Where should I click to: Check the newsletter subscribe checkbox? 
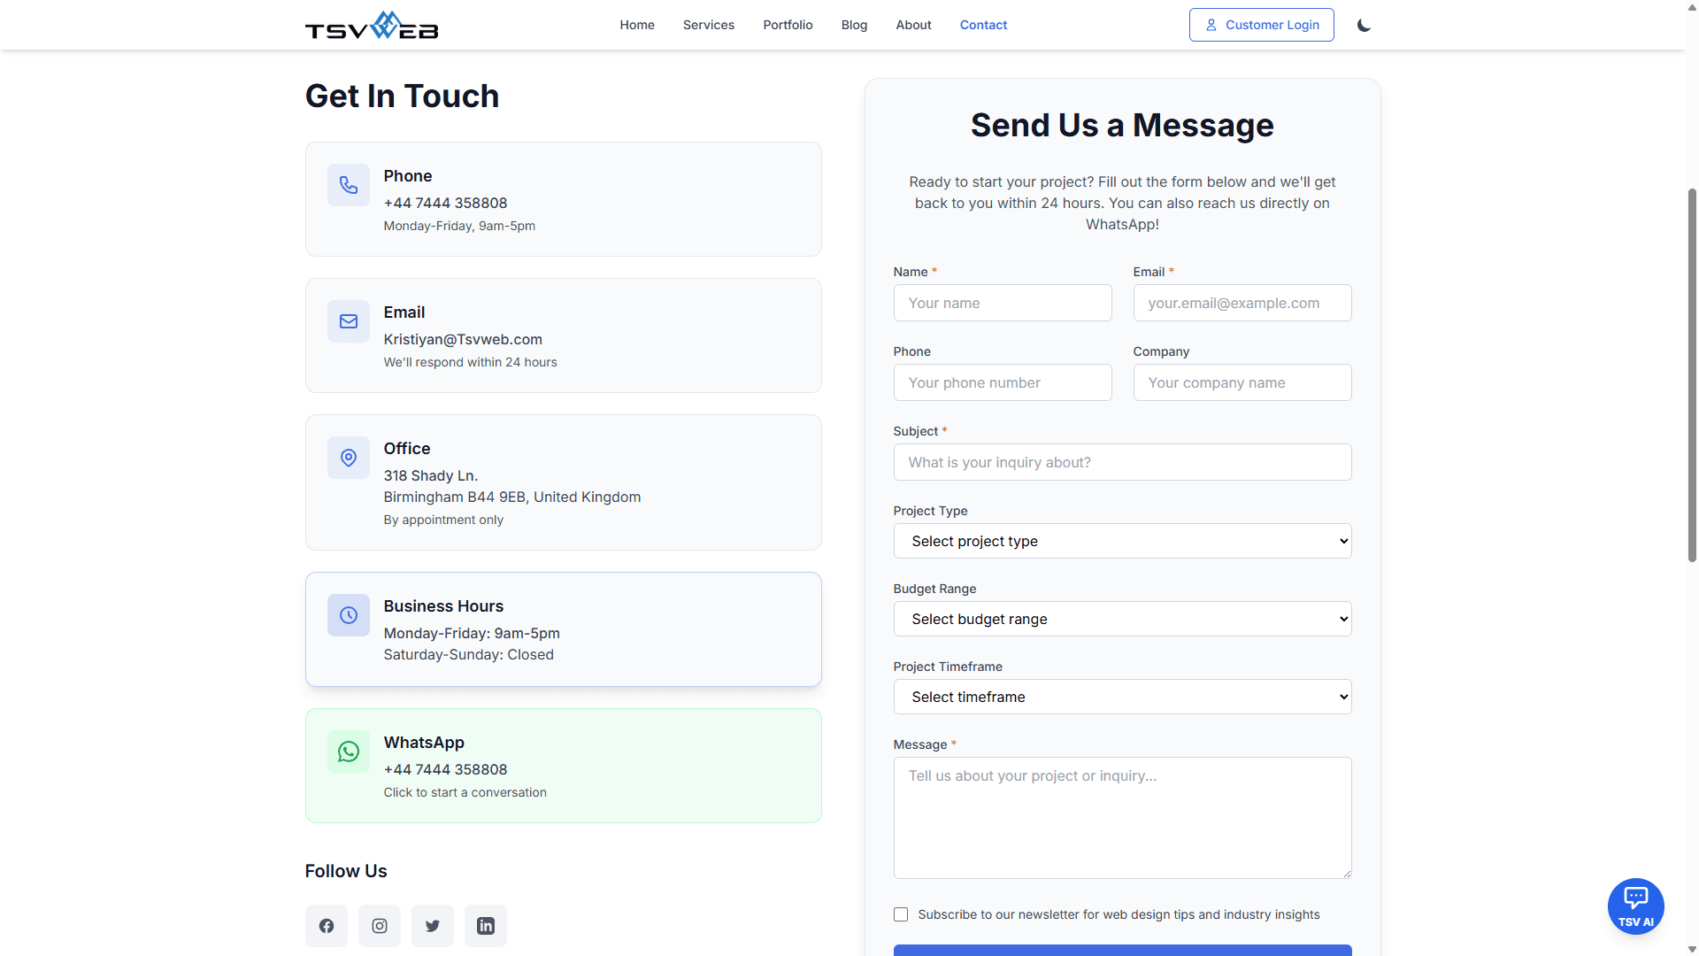[x=901, y=914]
